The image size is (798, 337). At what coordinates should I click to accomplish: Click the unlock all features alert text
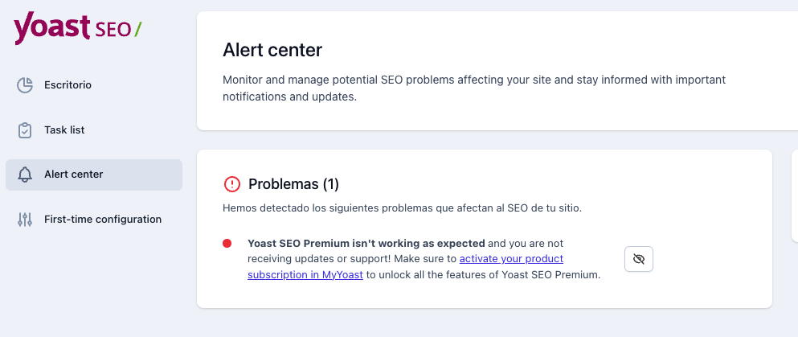click(482, 274)
